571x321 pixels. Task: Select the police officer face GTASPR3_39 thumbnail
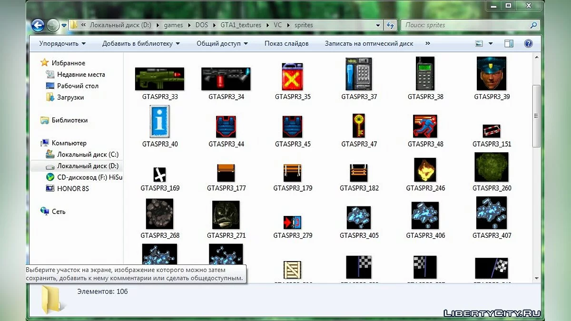tap(492, 74)
